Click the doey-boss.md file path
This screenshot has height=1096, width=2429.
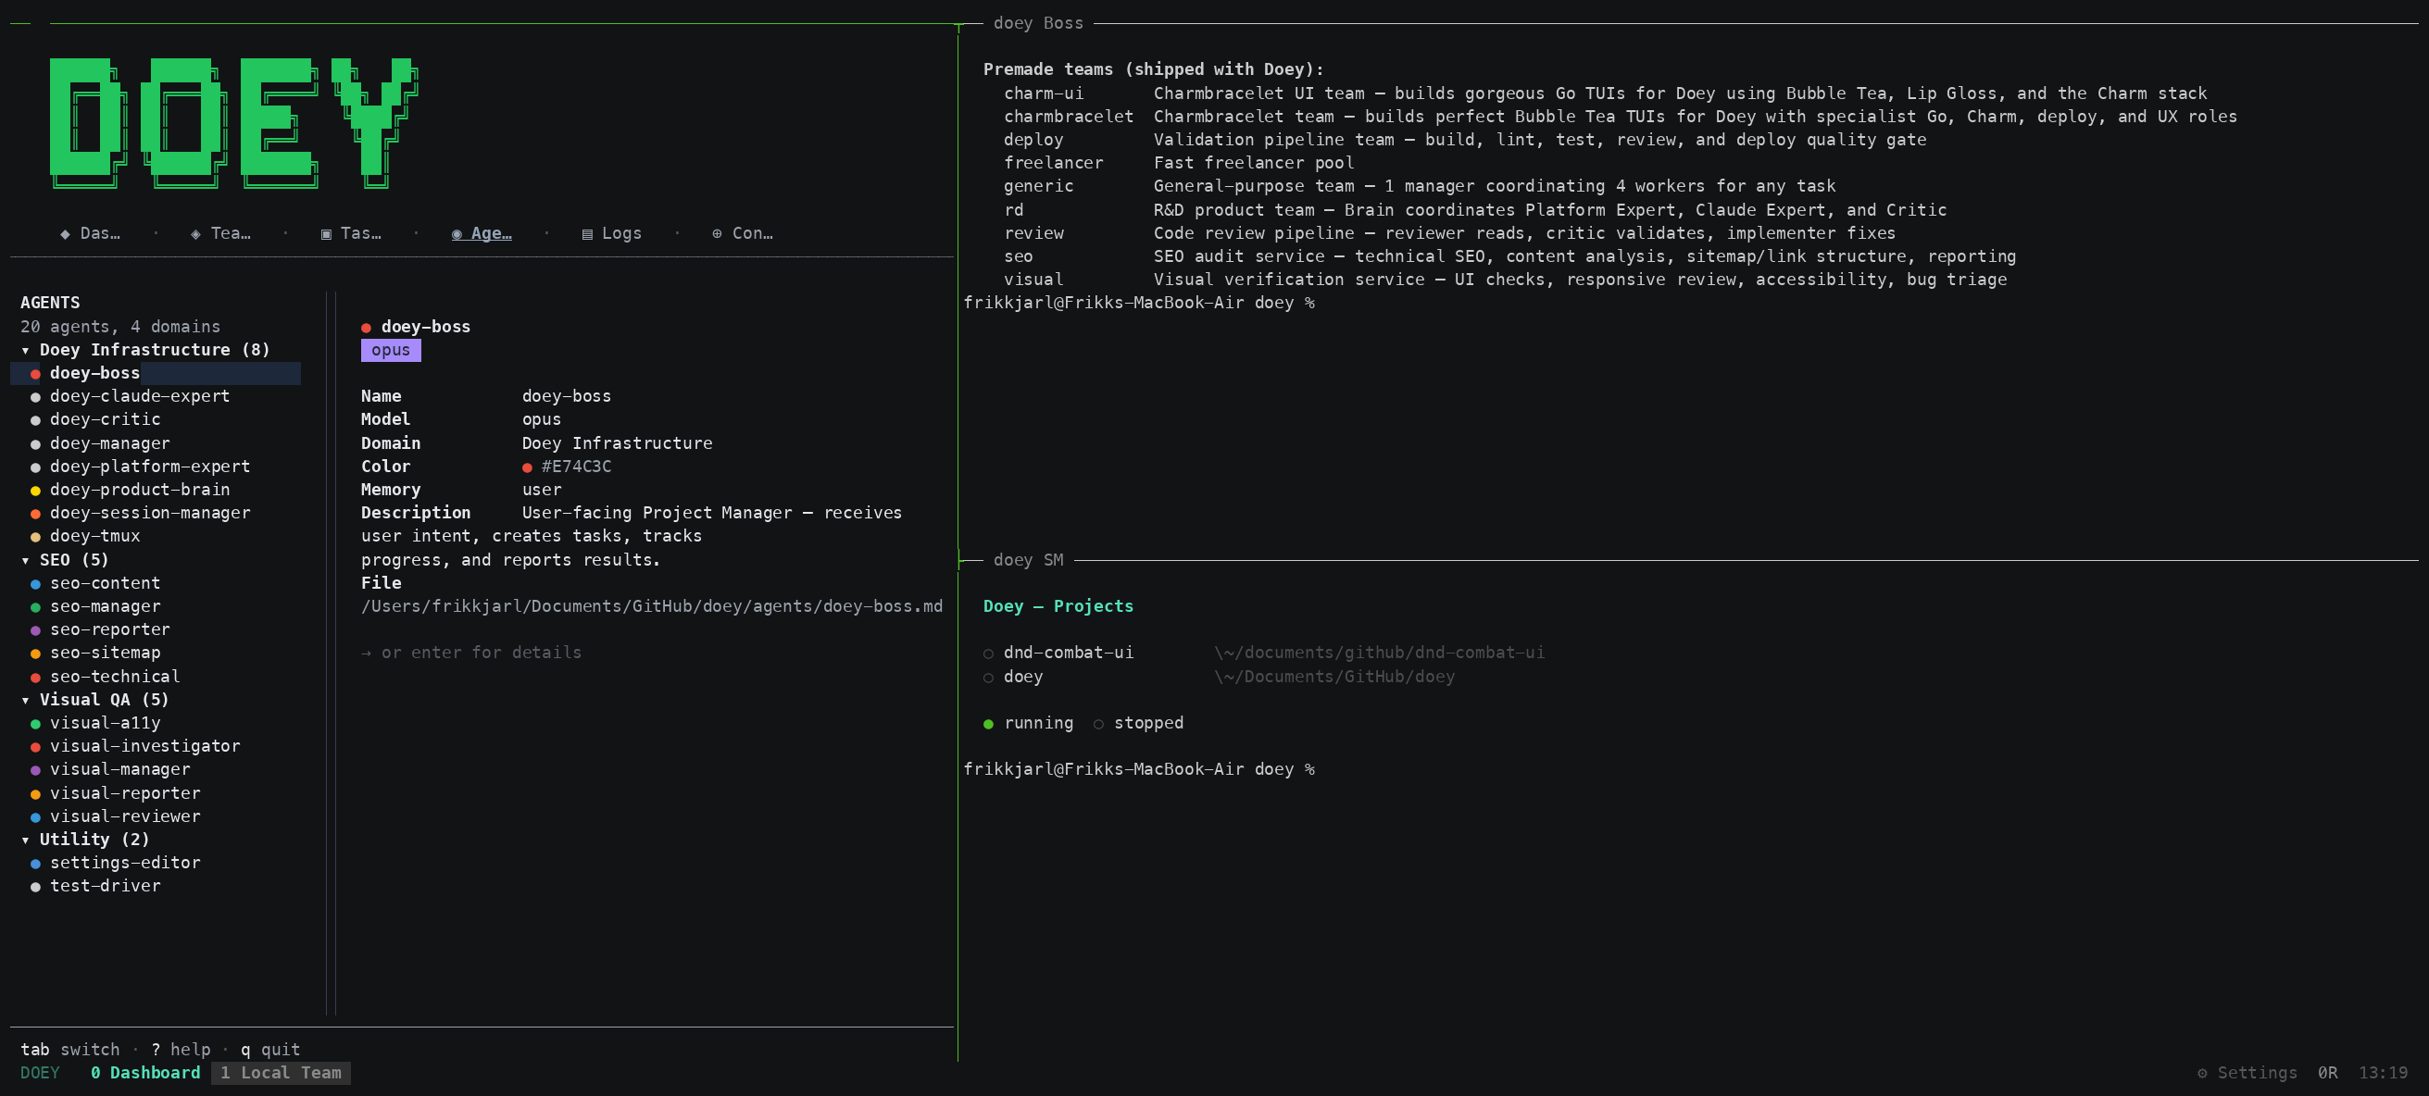click(x=652, y=606)
